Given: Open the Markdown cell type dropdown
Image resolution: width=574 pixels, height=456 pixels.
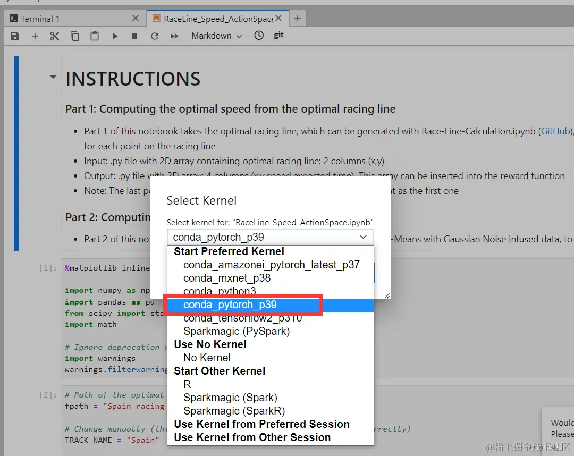Looking at the screenshot, I should pyautogui.click(x=217, y=36).
